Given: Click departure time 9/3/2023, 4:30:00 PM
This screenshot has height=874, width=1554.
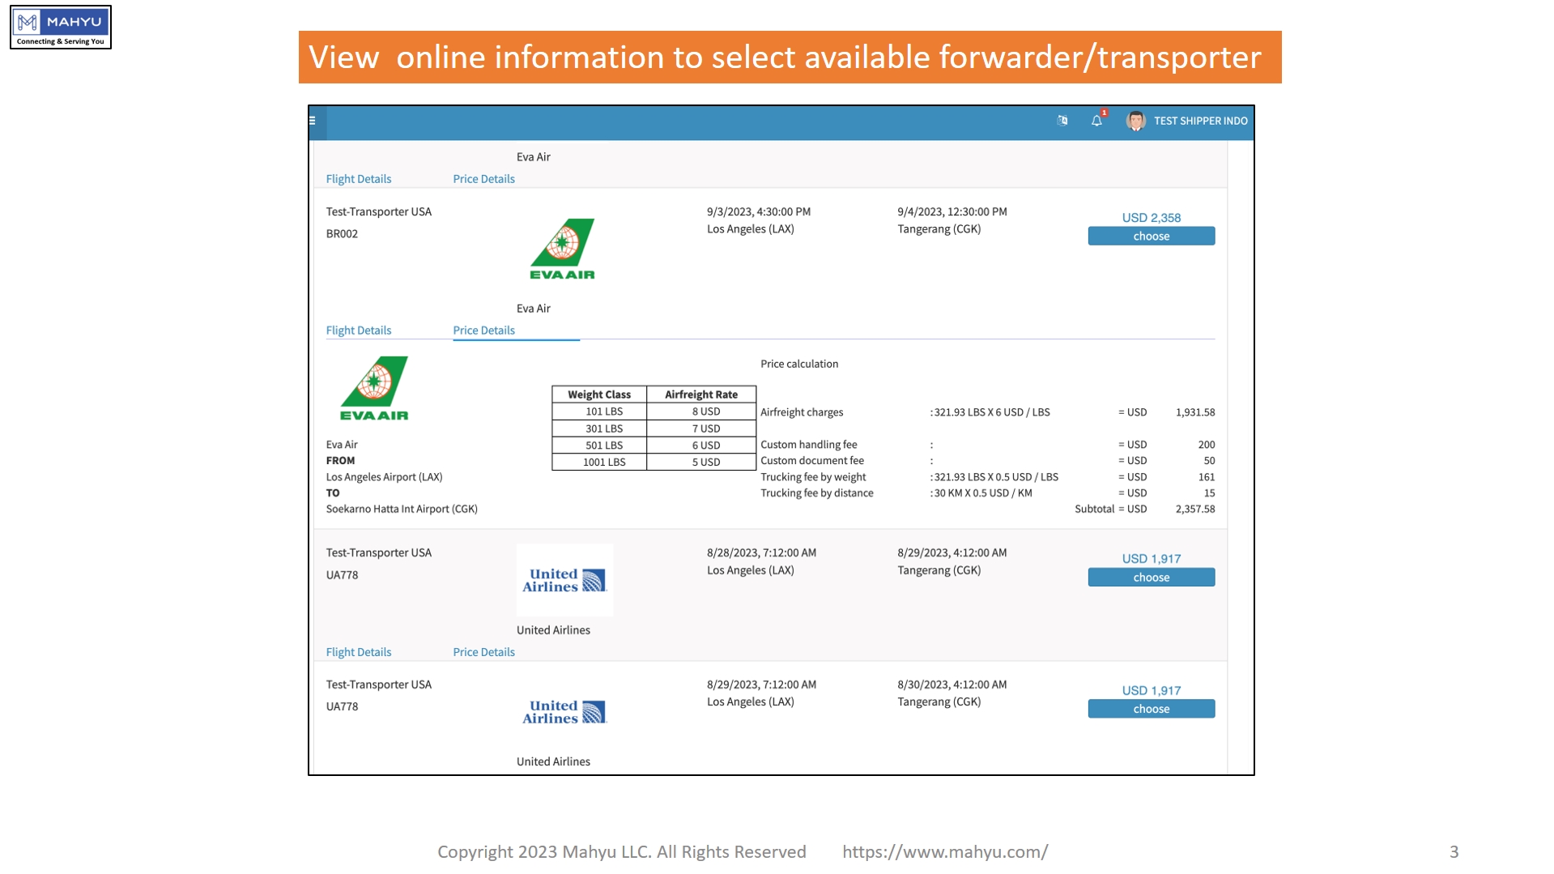Looking at the screenshot, I should (x=759, y=212).
